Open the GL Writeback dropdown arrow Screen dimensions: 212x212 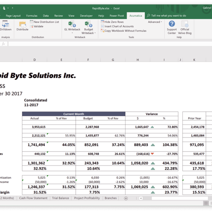click(72, 33)
